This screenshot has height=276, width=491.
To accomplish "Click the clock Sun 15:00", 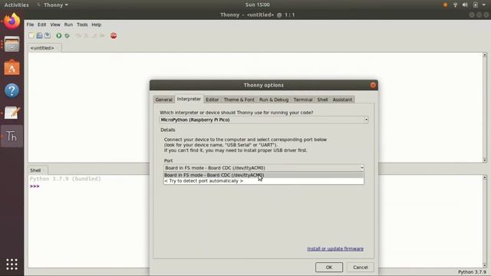I will (258, 5).
